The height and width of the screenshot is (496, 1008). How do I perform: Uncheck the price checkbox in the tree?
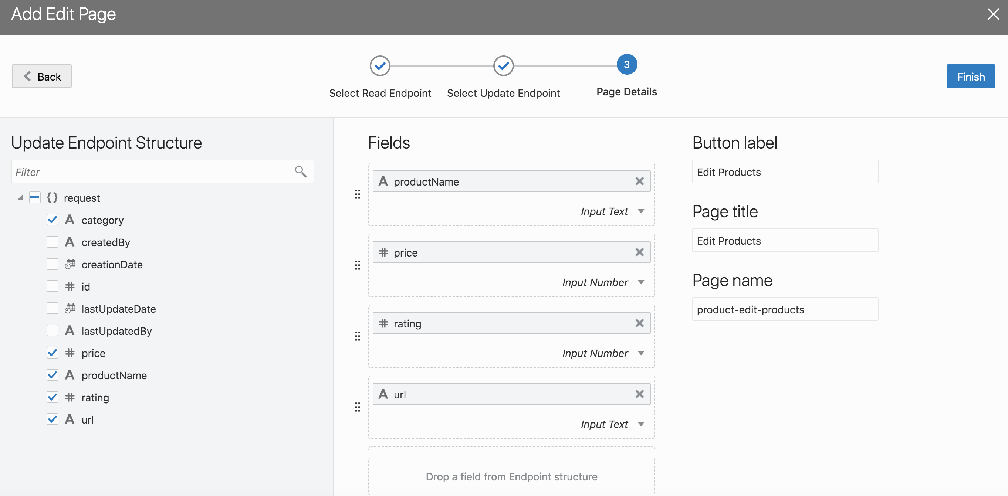tap(53, 353)
